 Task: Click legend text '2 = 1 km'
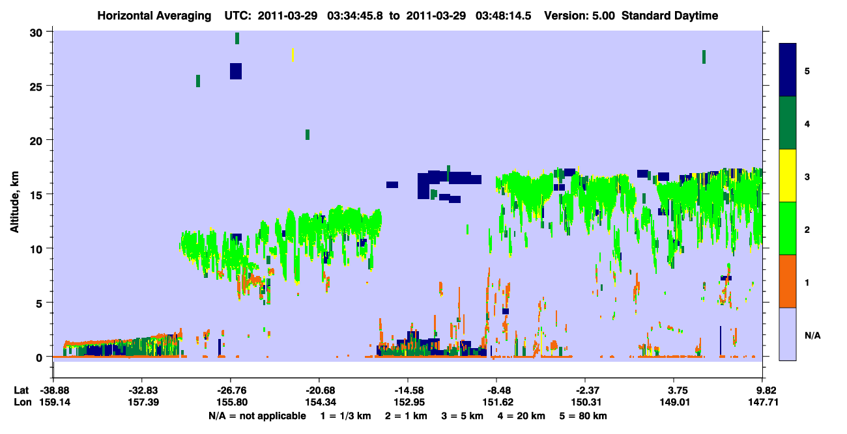pos(407,416)
